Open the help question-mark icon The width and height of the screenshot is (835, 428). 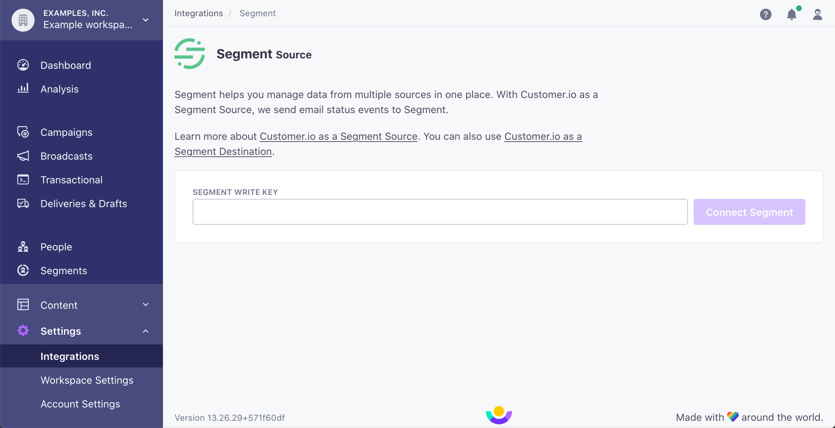(x=766, y=14)
